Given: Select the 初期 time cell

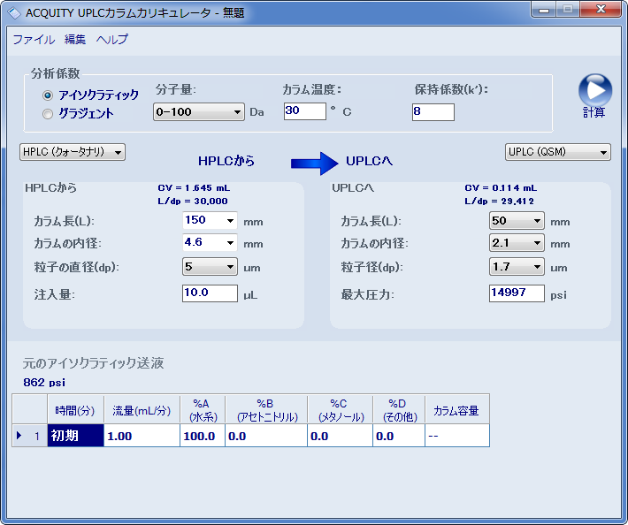Looking at the screenshot, I should coord(76,436).
